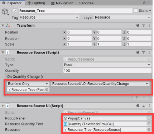Open Resource Source (Script) help icon
Viewport: 154px width, 134px height.
pos(138,52)
